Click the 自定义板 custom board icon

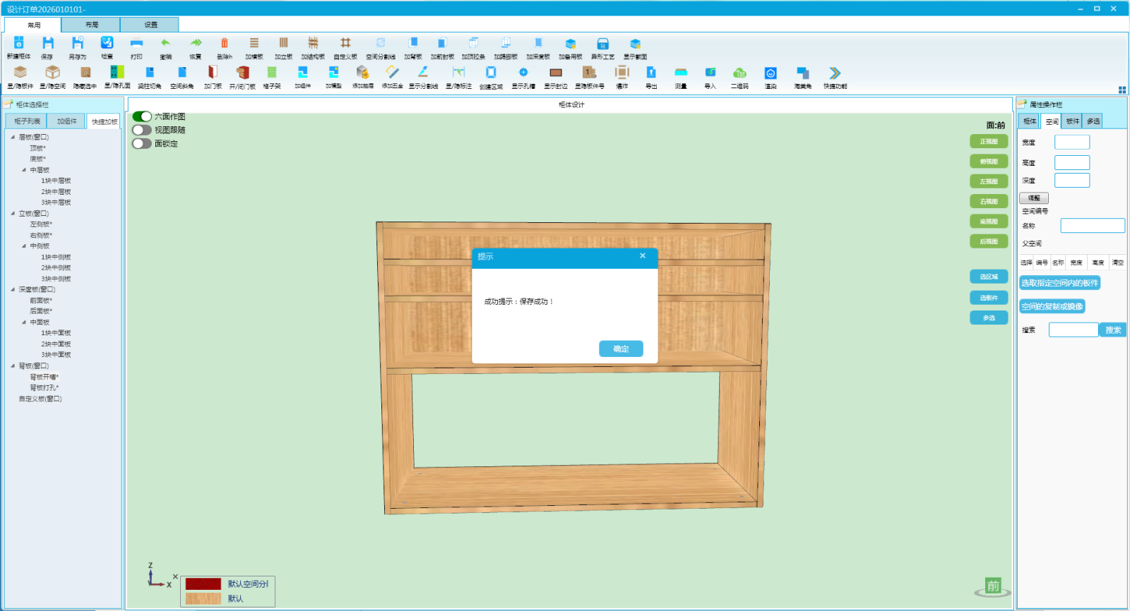(345, 44)
